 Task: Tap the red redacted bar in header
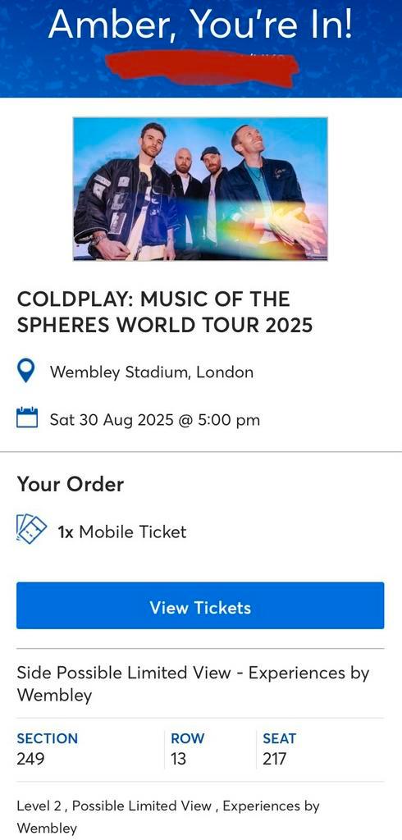pos(202,70)
